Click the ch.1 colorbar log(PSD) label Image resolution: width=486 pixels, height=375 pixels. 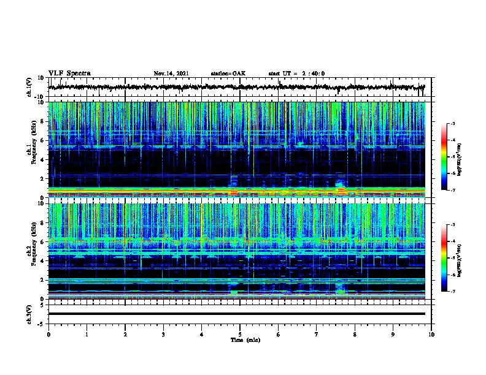pos(460,160)
